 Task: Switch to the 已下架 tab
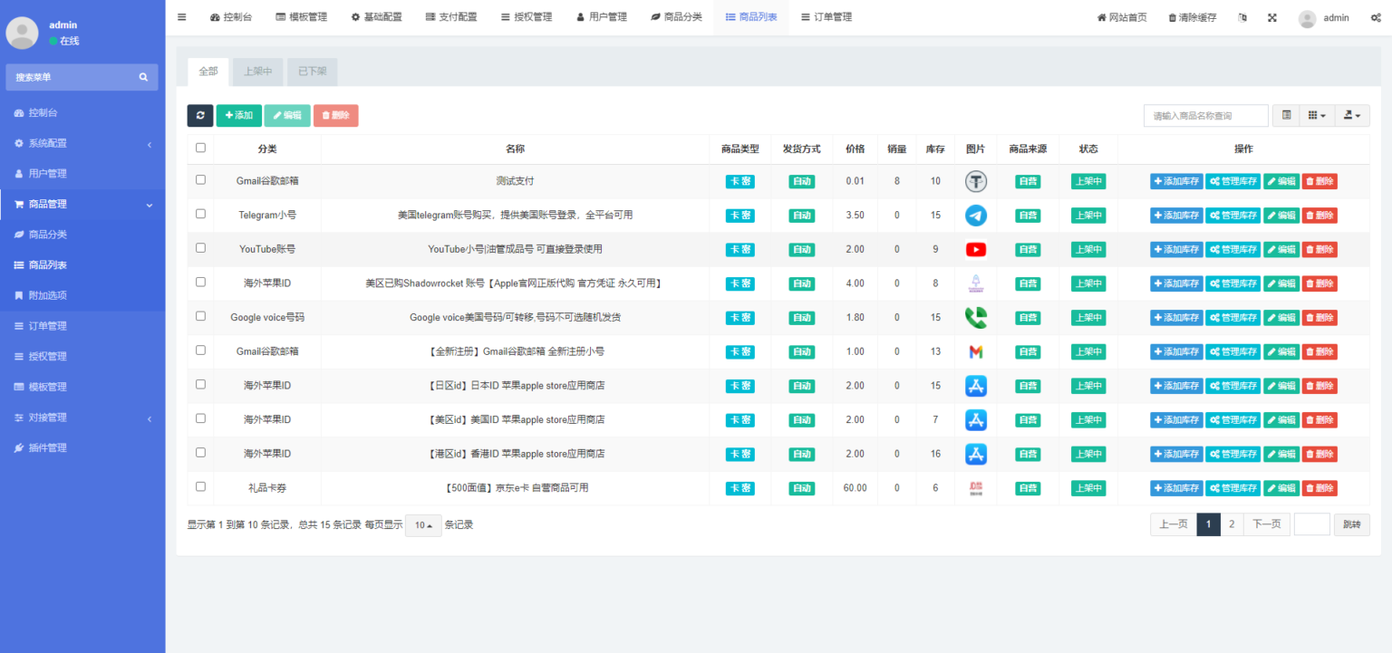tap(312, 72)
